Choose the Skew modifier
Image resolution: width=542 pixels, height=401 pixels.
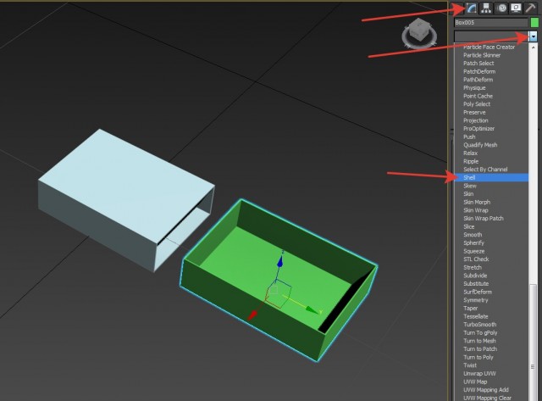[x=470, y=186]
